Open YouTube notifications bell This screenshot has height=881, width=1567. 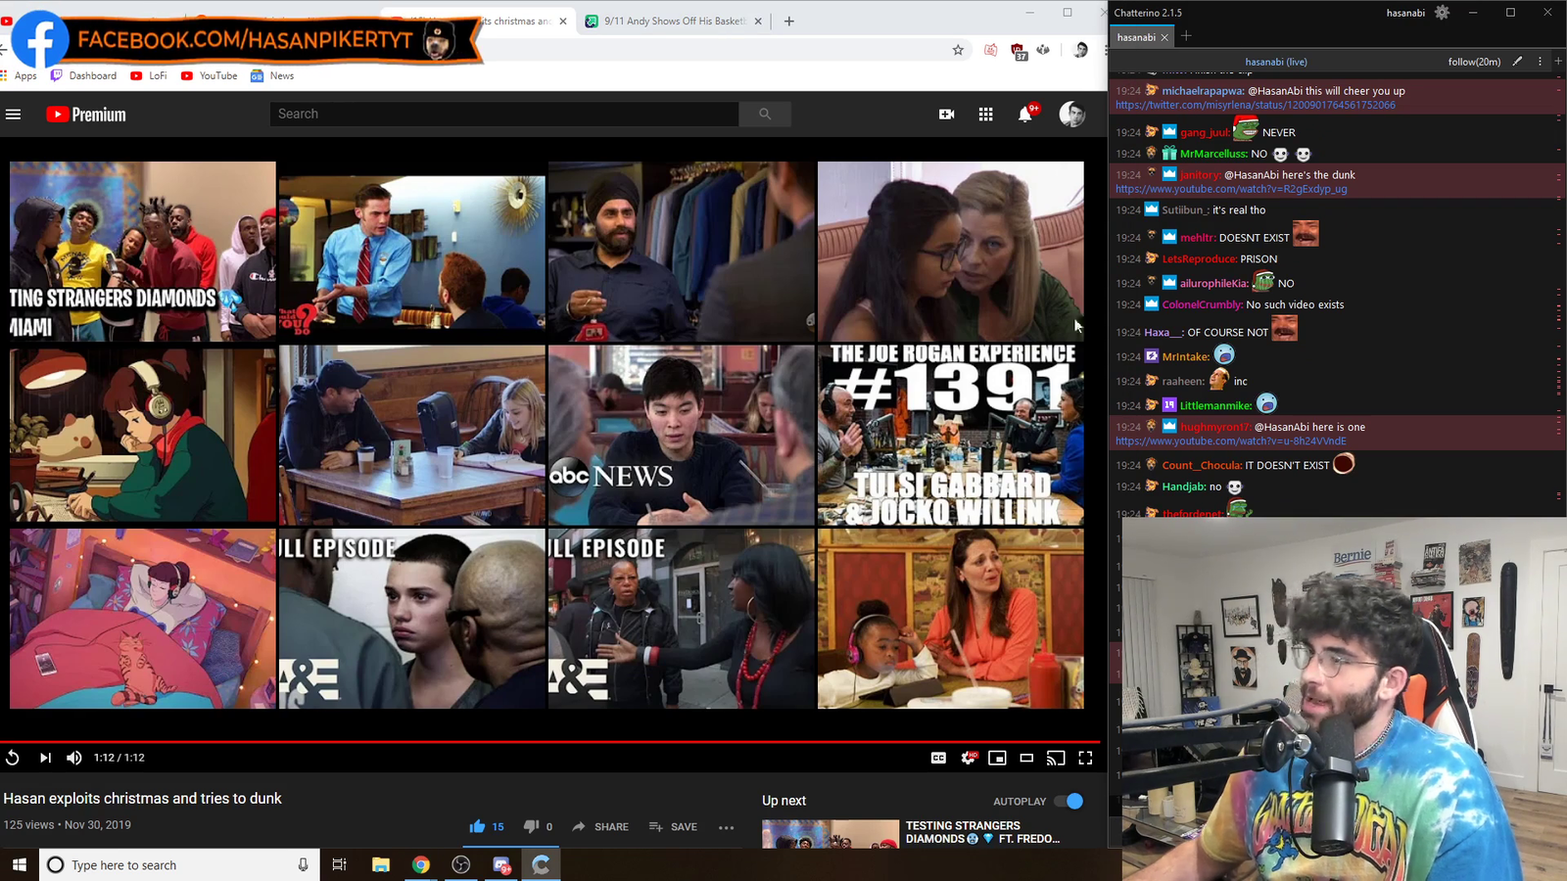click(x=1025, y=115)
